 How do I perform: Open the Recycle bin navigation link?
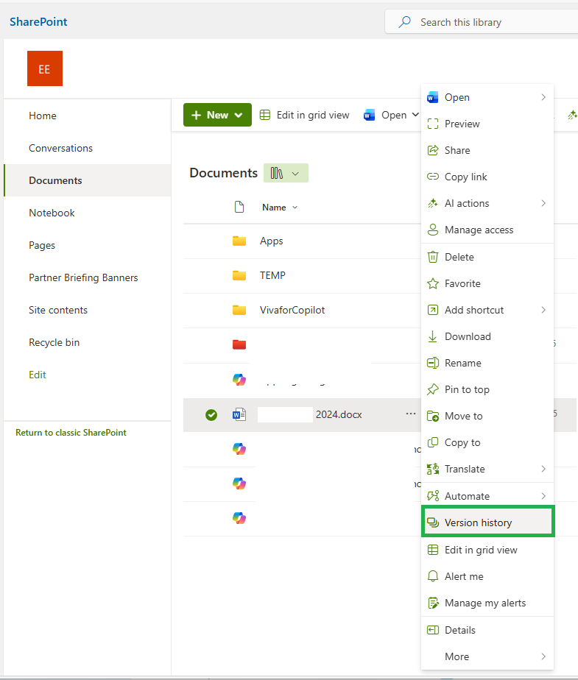click(54, 343)
